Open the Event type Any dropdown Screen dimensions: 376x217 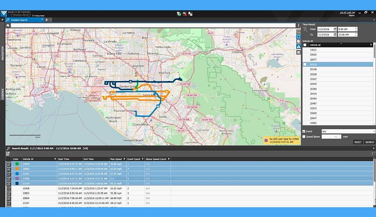point(348,132)
